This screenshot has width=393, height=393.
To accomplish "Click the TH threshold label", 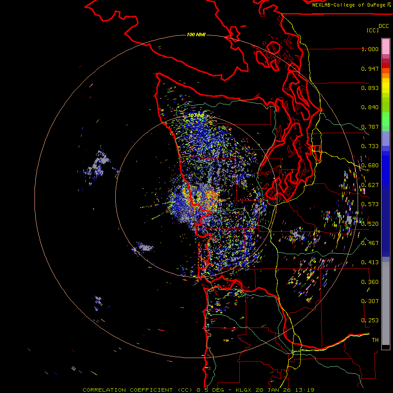I will [x=375, y=340].
